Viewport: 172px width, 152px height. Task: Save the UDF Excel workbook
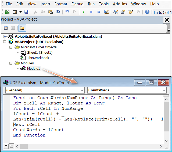point(26,12)
